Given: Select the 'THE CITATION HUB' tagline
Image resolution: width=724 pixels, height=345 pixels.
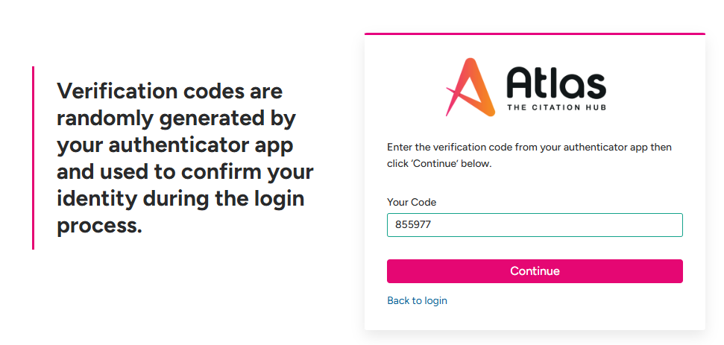Looking at the screenshot, I should click(x=556, y=107).
